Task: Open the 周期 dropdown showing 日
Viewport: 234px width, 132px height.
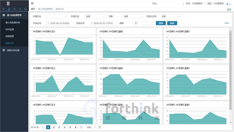Action: 144,23
